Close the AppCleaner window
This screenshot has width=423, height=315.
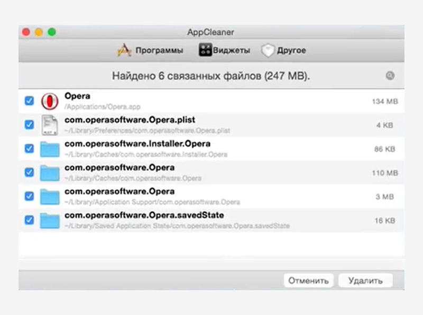point(26,32)
